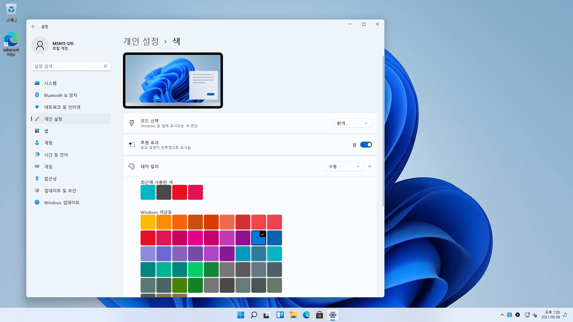Turn off the 투명 효과 toggle
The height and width of the screenshot is (322, 573).
coord(366,145)
